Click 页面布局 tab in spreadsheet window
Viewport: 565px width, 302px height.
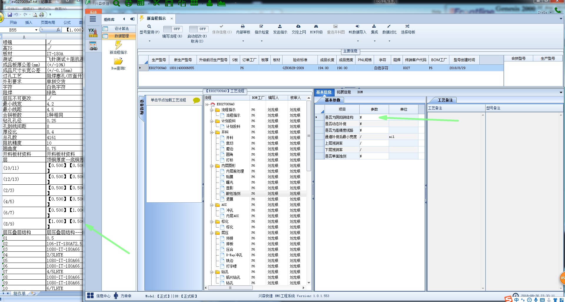coord(48,22)
